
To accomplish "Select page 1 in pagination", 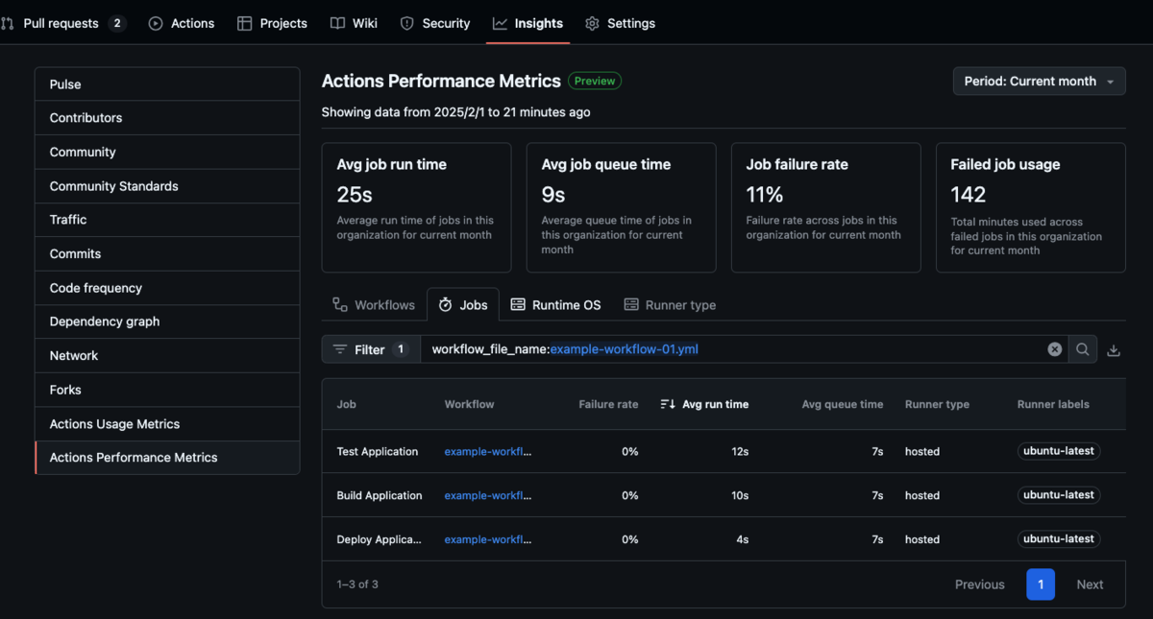I will click(x=1041, y=584).
